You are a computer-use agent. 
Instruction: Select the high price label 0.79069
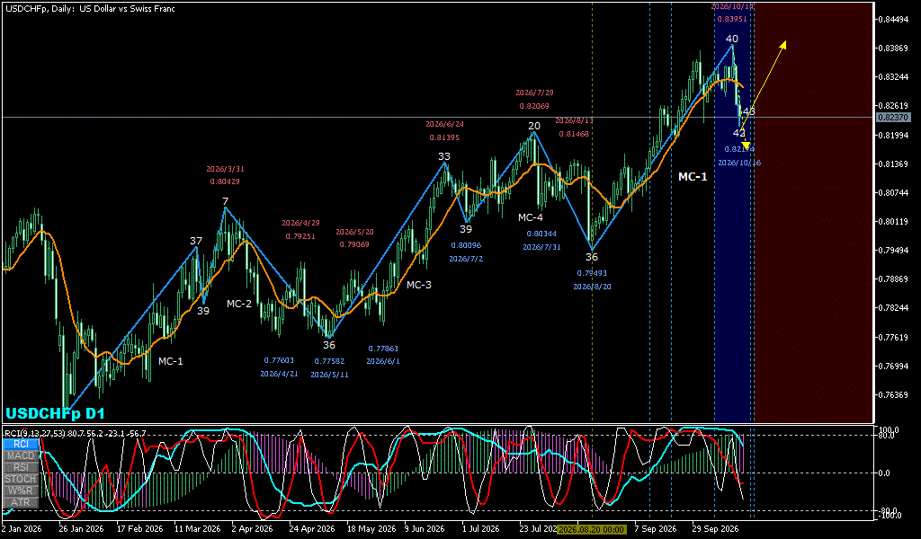[354, 244]
